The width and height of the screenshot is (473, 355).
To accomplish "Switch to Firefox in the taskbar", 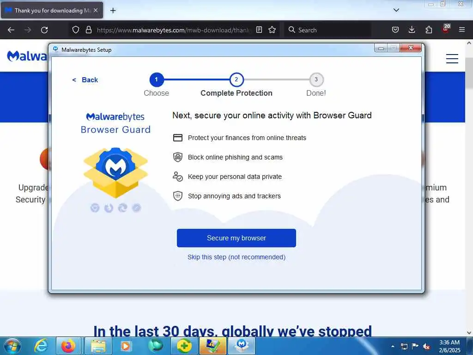I will 68,346.
